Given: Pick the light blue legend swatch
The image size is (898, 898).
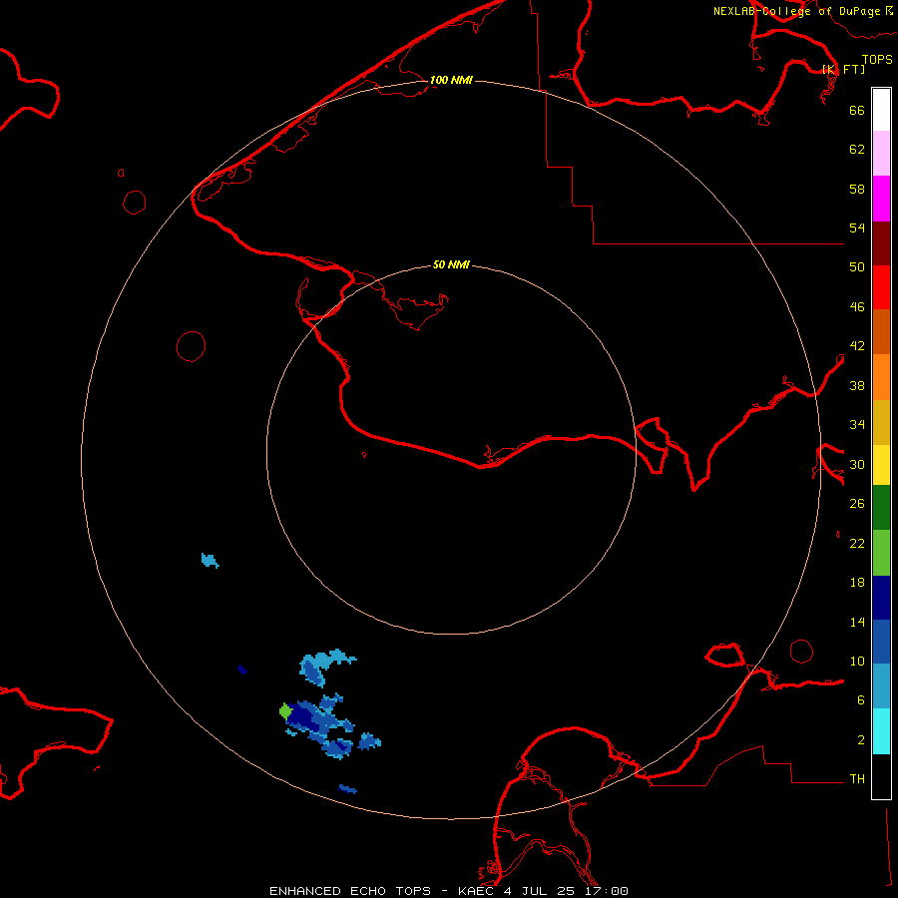Looking at the screenshot, I should [x=881, y=686].
